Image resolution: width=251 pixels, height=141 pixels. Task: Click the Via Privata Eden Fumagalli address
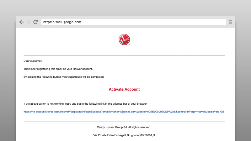point(124,135)
